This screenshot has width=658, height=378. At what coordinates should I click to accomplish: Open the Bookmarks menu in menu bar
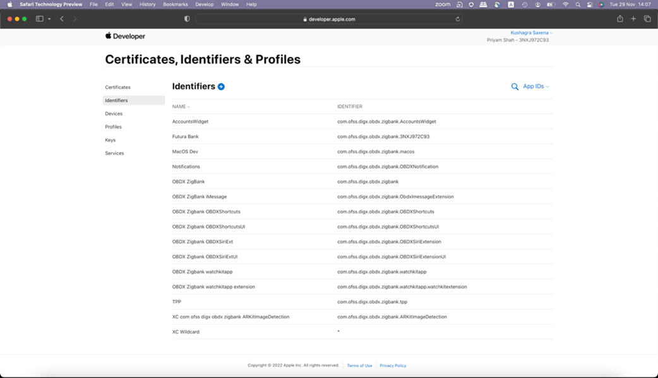point(176,4)
